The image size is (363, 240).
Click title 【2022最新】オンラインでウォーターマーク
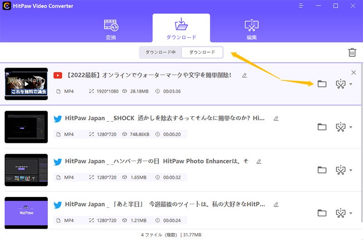[x=148, y=75]
